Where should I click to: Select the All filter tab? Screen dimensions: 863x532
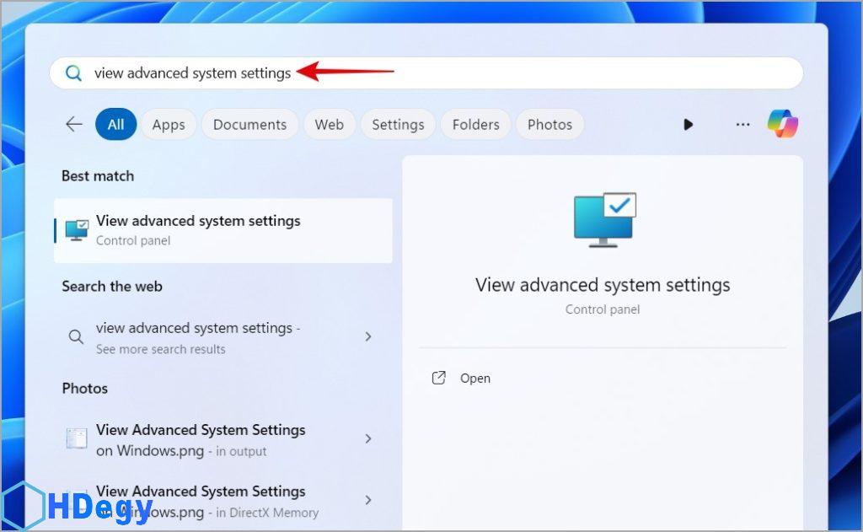coord(115,125)
